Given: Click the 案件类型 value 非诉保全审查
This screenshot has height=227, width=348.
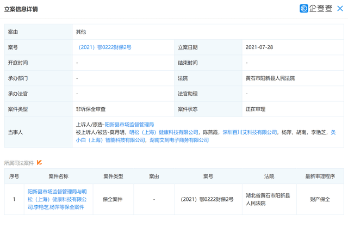Looking at the screenshot, I should point(91,109).
